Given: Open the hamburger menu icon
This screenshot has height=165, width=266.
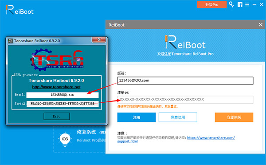Looking at the screenshot, I should (247, 4).
